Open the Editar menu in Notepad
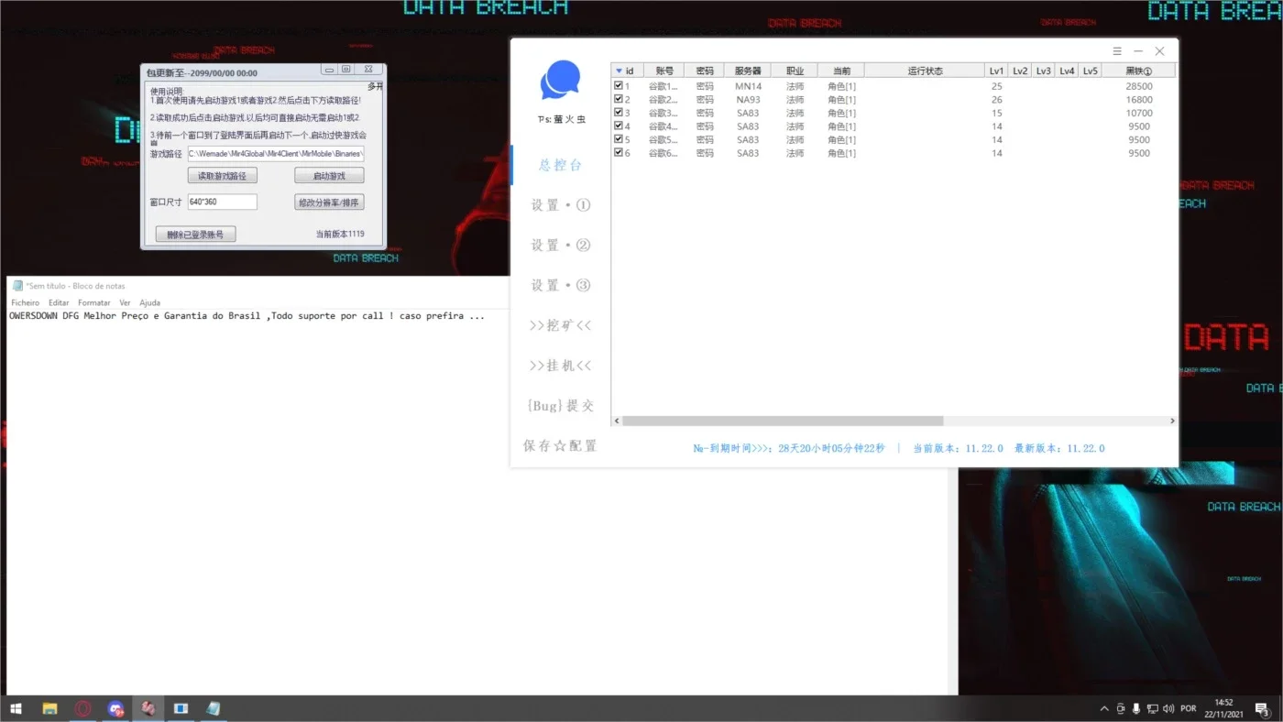Image resolution: width=1283 pixels, height=722 pixels. (x=59, y=302)
